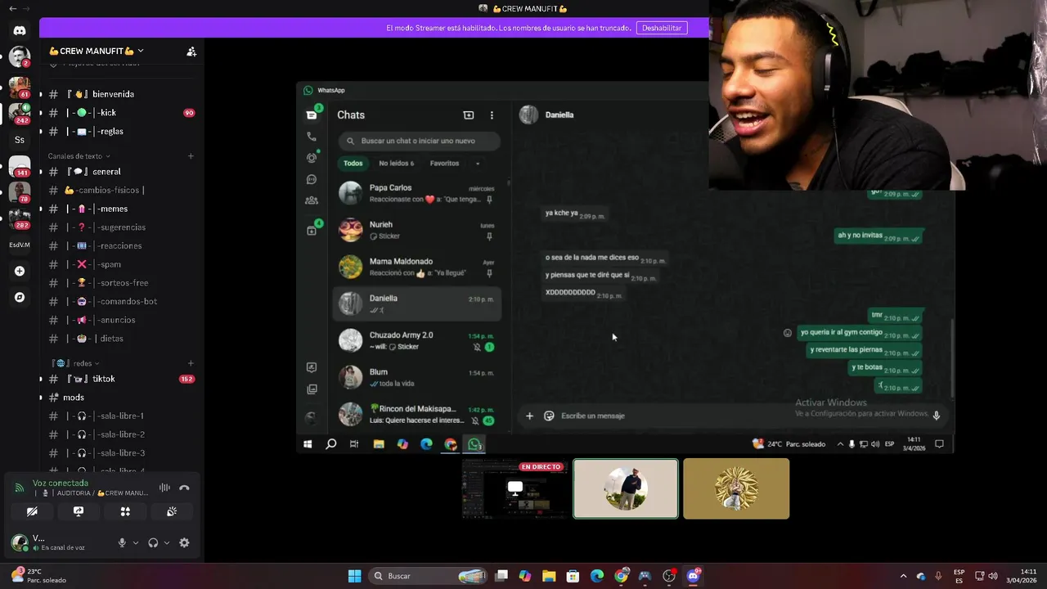Open the emoji picker in message box
The image size is (1047, 589).
[549, 416]
